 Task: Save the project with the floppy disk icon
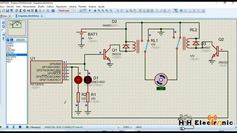coord(7,11)
